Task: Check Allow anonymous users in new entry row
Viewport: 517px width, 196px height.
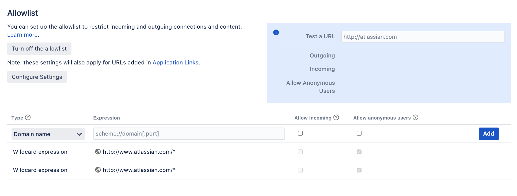Action: point(359,133)
